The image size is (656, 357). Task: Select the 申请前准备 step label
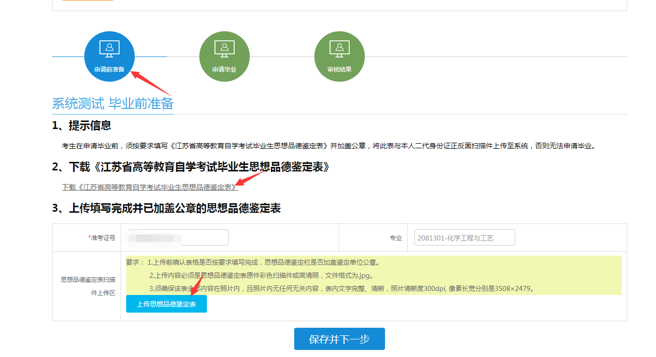tap(110, 70)
